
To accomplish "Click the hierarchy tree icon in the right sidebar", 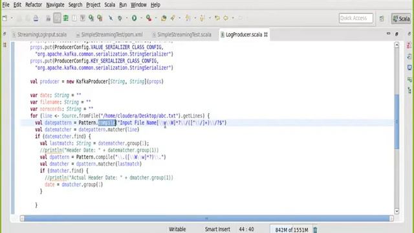I will click(x=409, y=91).
